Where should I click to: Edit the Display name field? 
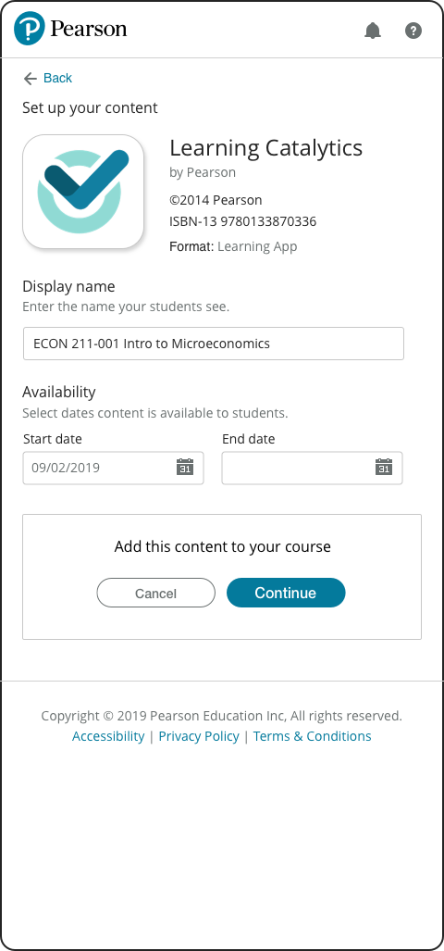pos(214,344)
